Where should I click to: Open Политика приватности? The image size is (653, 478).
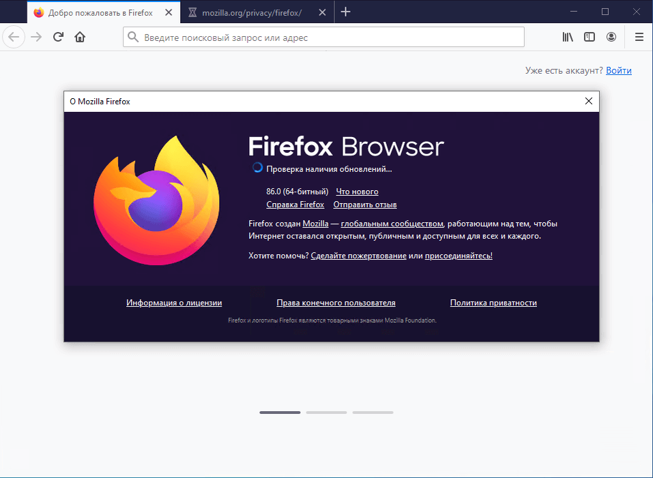tap(493, 303)
